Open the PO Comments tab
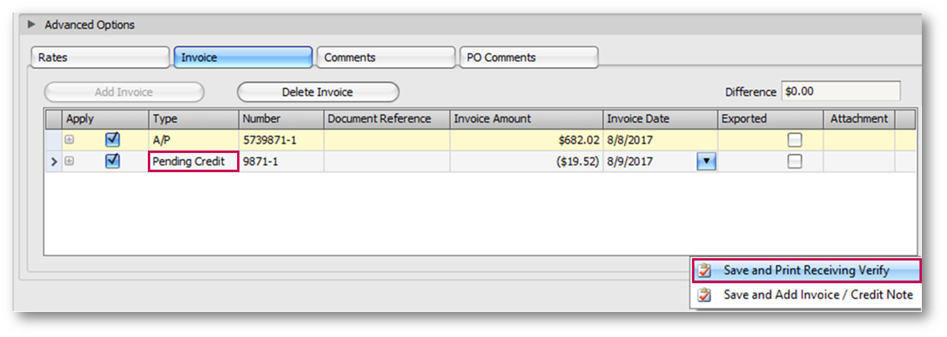The height and width of the screenshot is (337, 947). tap(528, 57)
